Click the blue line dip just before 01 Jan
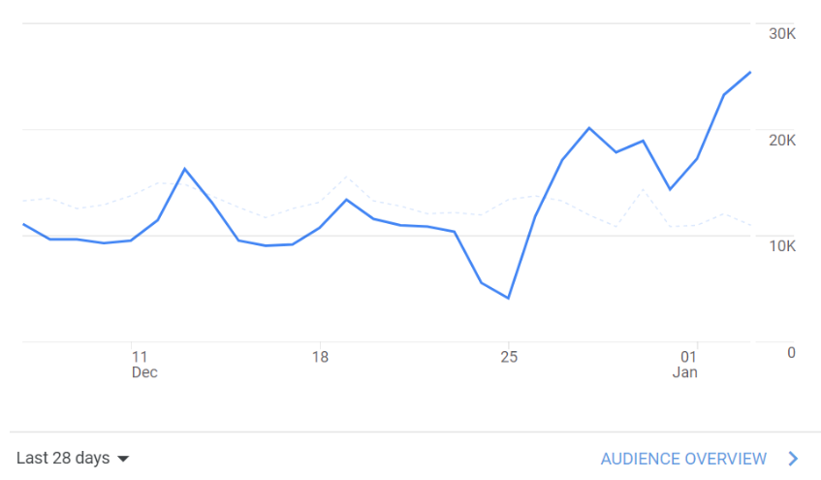Image resolution: width=821 pixels, height=480 pixels. 670,189
